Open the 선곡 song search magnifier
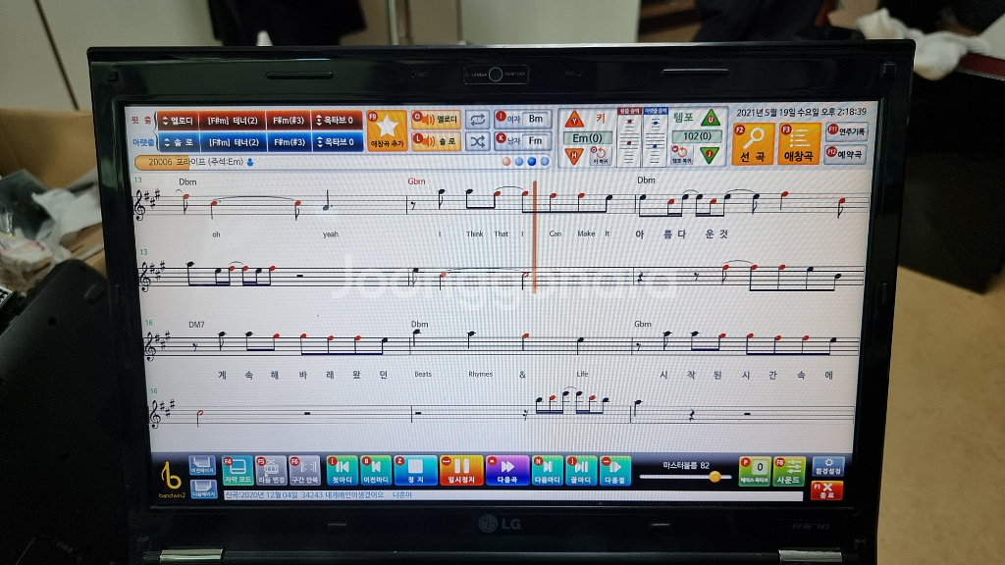The height and width of the screenshot is (565, 1005). pos(753,143)
